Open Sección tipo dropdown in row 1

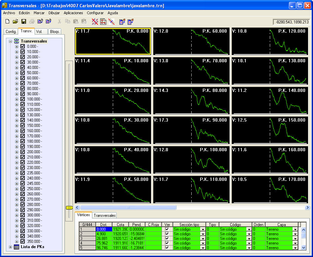(203, 229)
